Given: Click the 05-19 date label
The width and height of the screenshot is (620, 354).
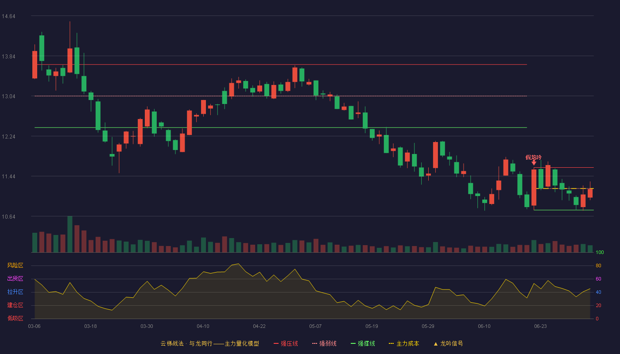Looking at the screenshot, I should tap(372, 326).
